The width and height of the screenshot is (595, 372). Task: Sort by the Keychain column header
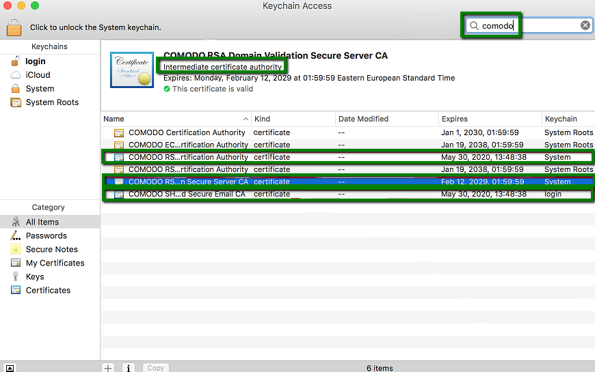point(568,119)
